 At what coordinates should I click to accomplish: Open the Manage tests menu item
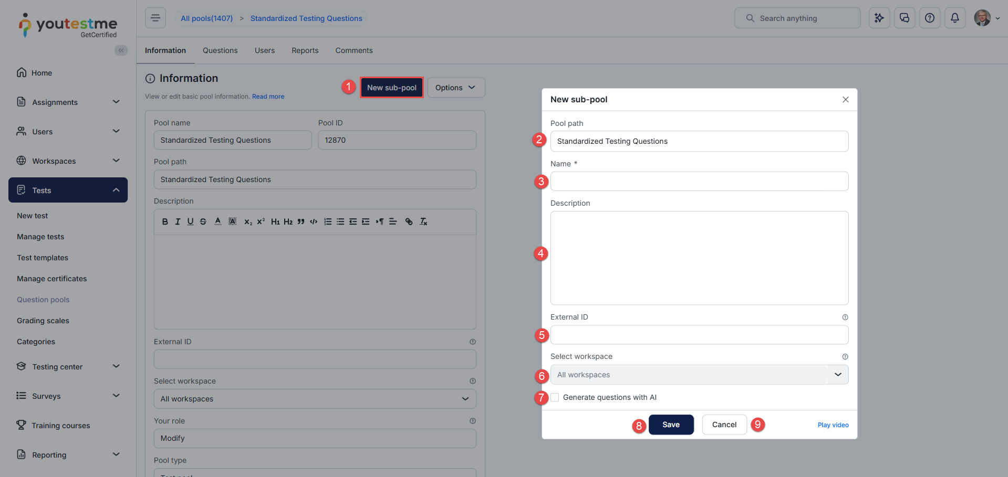[40, 237]
